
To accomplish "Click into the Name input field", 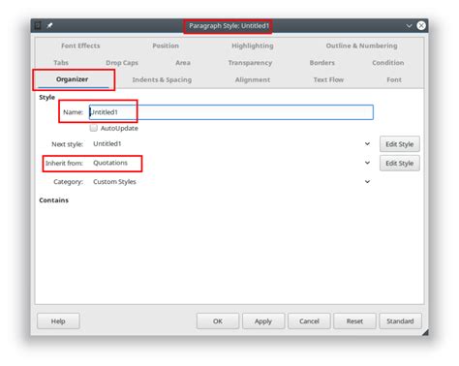I will 231,112.
